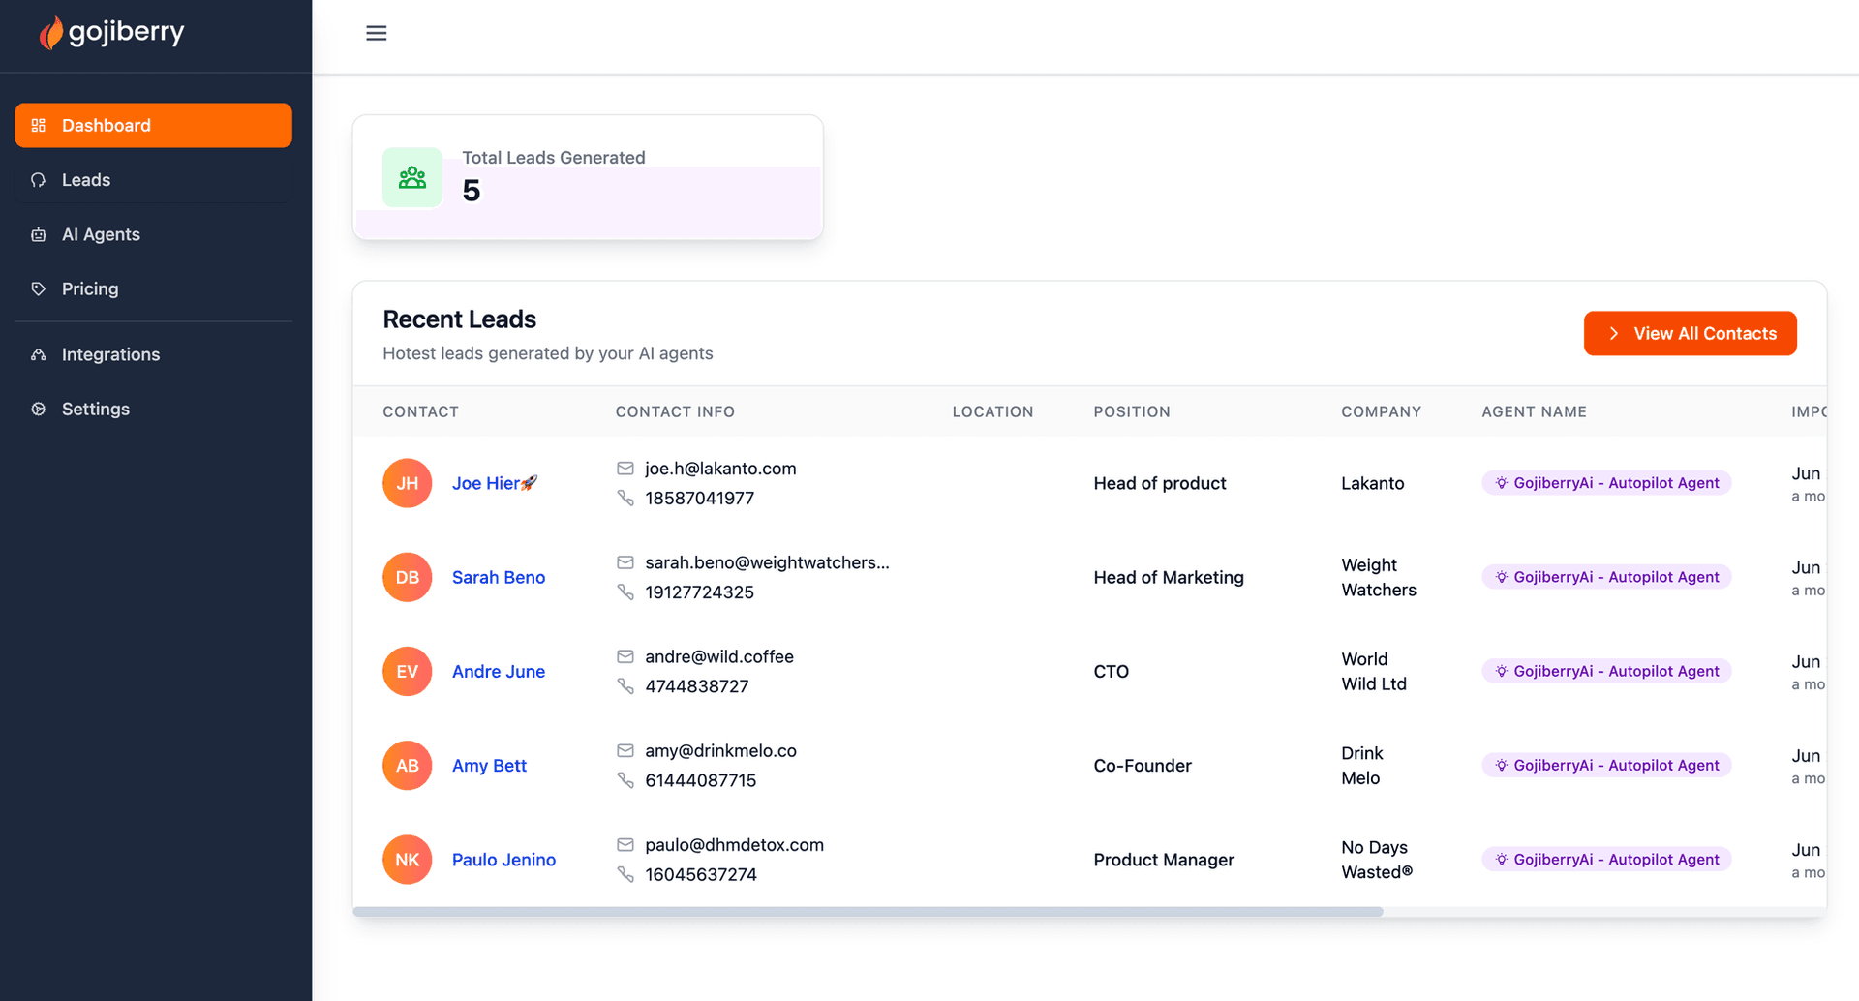Image resolution: width=1859 pixels, height=1001 pixels.
Task: Click the Leads headset icon
Action: click(x=39, y=180)
